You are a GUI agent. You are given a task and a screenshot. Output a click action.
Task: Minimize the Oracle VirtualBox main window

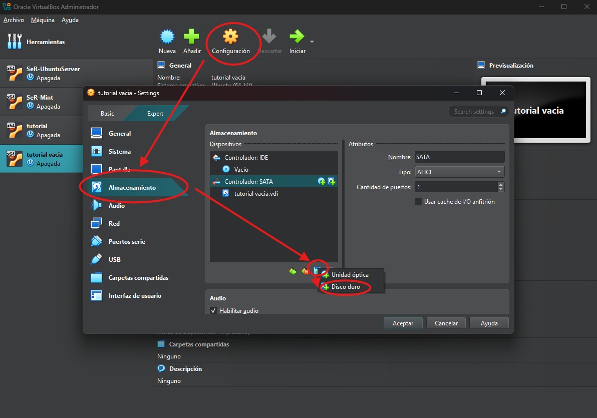click(x=541, y=7)
